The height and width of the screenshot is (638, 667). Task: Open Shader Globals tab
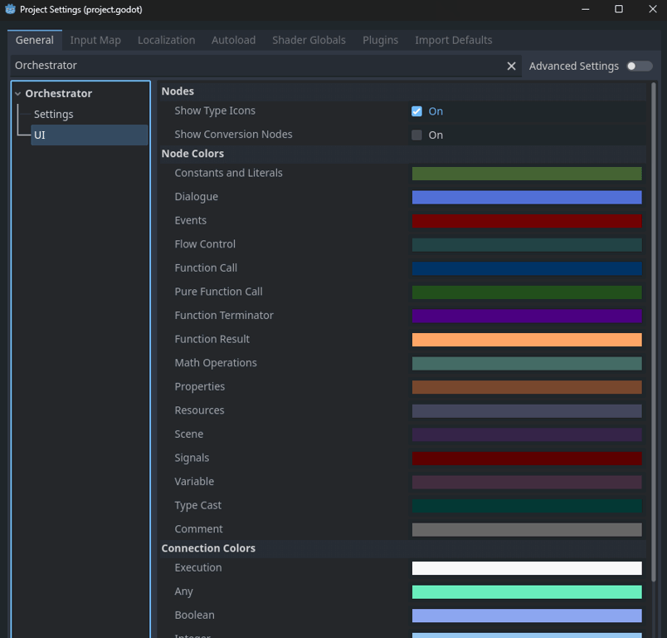tap(309, 40)
